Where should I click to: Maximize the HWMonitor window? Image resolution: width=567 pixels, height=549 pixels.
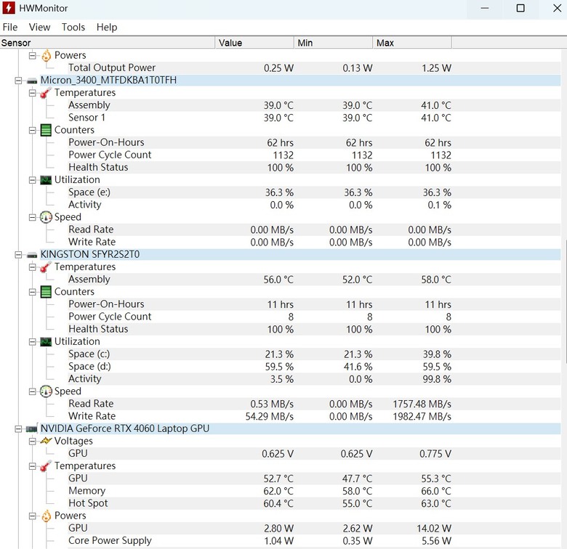point(520,8)
